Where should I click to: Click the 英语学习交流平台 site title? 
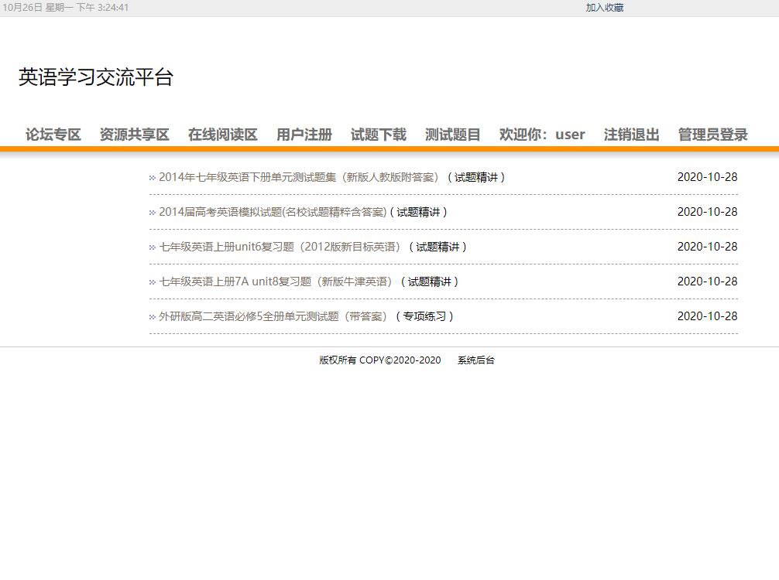pos(97,77)
